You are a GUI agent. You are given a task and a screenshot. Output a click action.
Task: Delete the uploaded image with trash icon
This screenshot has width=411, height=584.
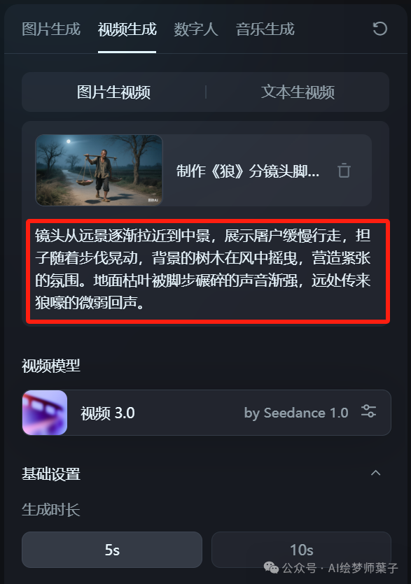(344, 171)
